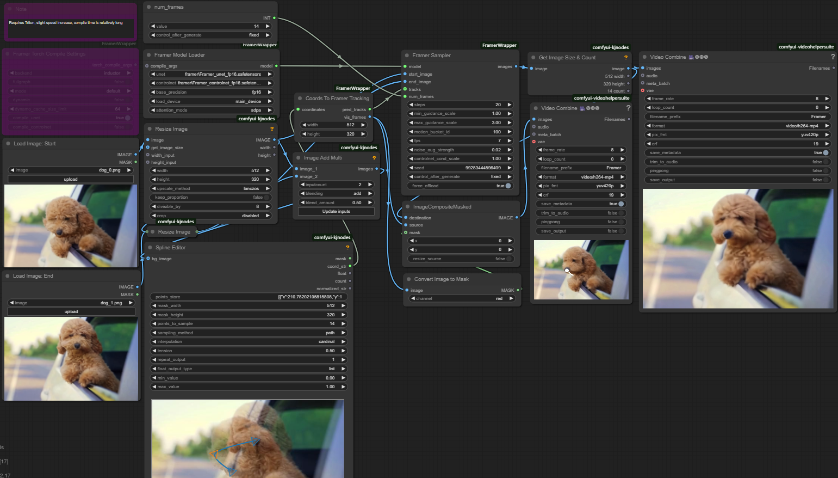
Task: Click Update inputs button
Action: pos(336,211)
